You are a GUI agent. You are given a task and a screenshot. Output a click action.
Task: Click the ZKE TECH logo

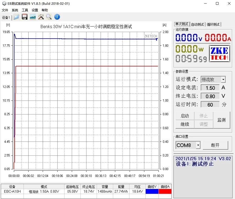click(220, 54)
